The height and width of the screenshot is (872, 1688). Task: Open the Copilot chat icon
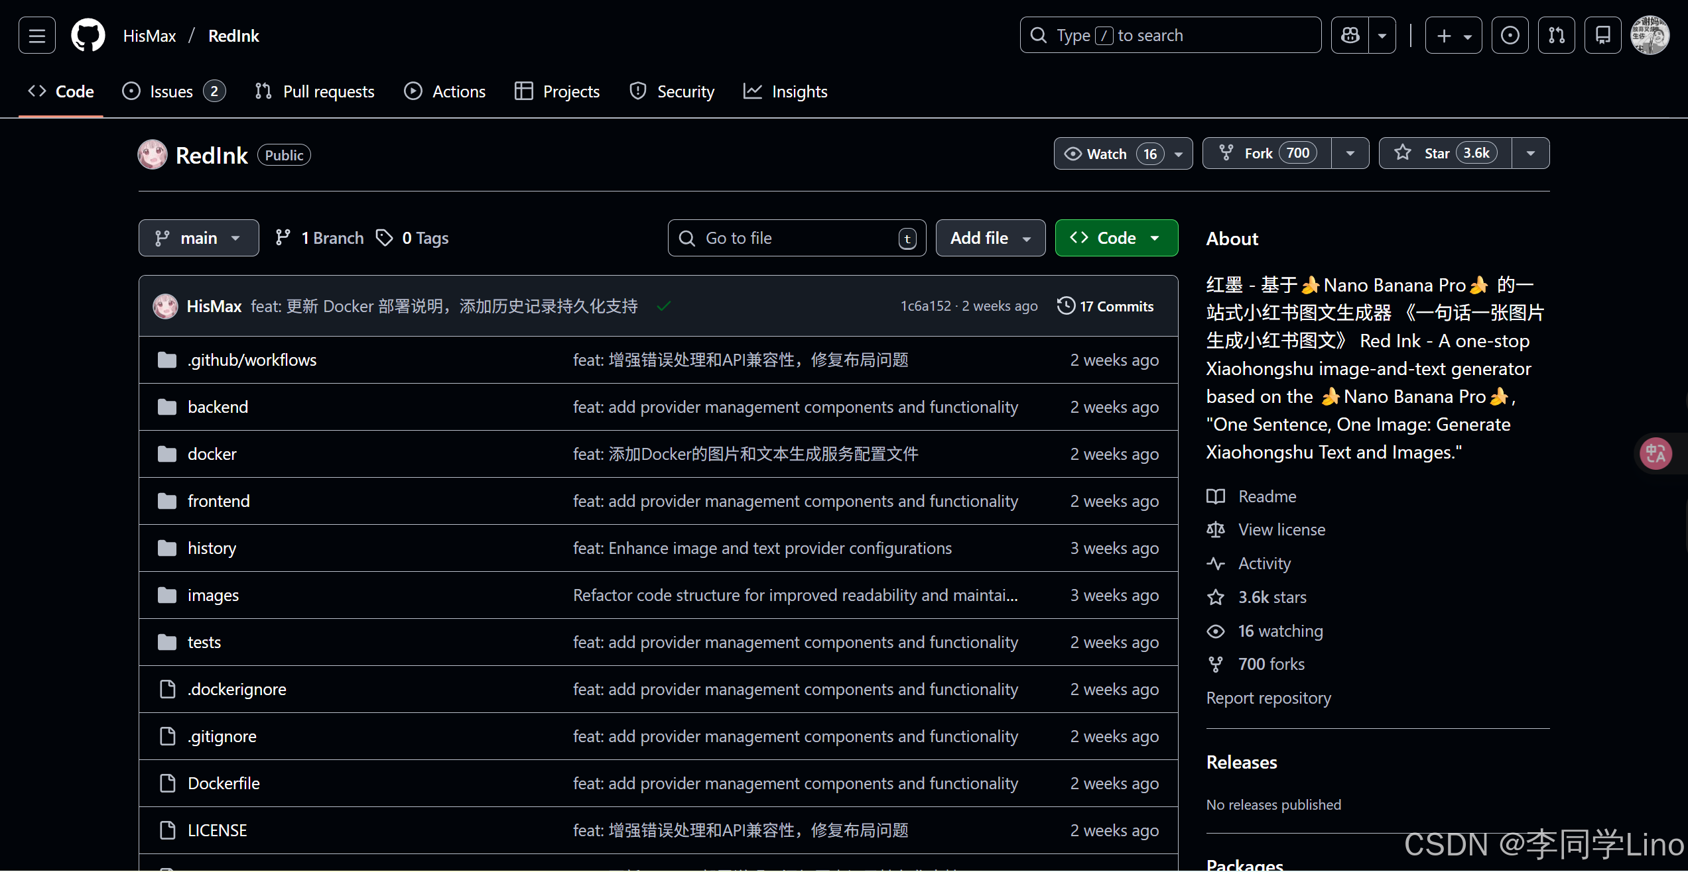click(x=1350, y=36)
